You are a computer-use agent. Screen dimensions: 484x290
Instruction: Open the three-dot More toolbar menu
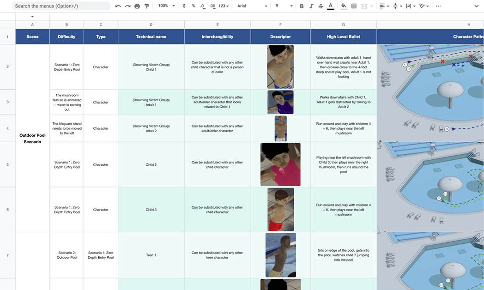(x=438, y=6)
